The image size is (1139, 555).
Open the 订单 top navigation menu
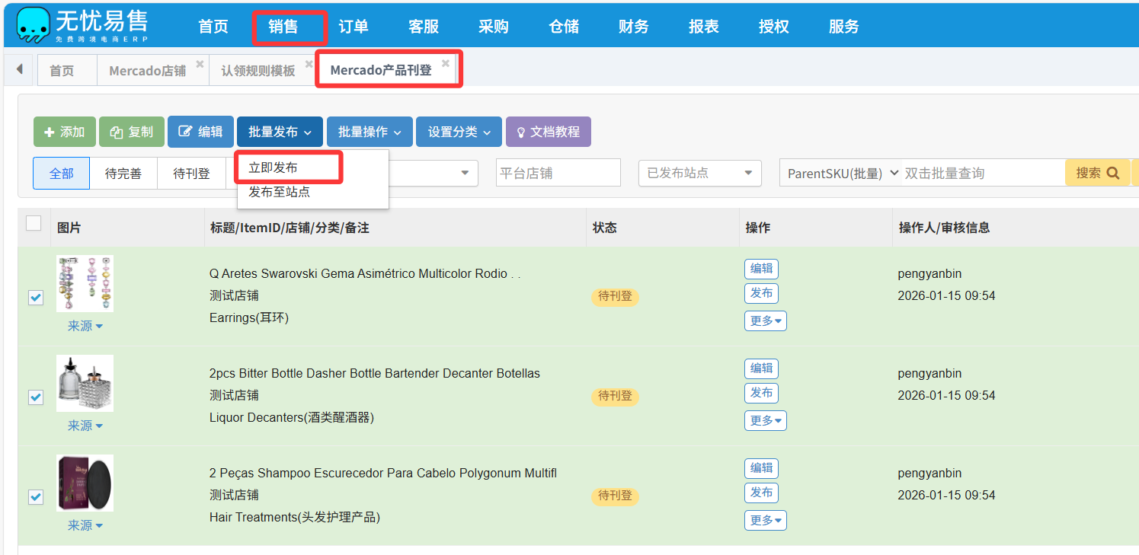[x=353, y=27]
